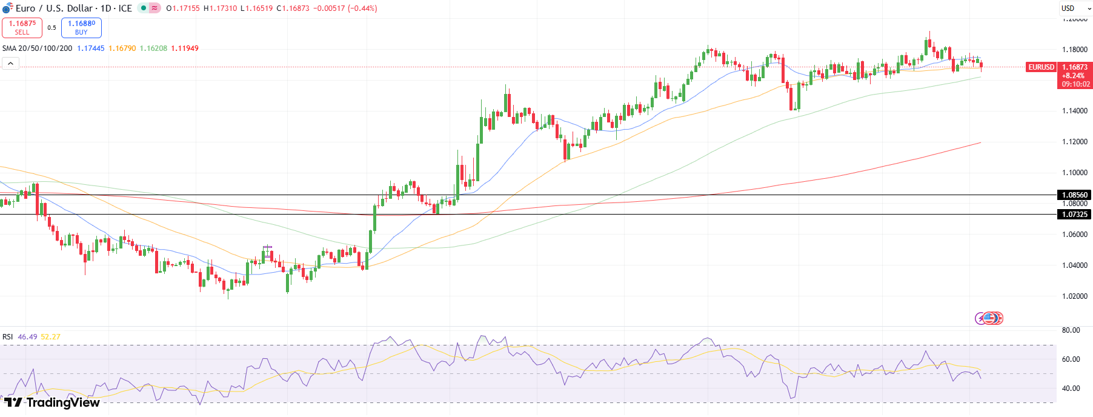The image size is (1093, 417).
Task: Click the Euro/US flag symbol icon
Action: (7, 8)
